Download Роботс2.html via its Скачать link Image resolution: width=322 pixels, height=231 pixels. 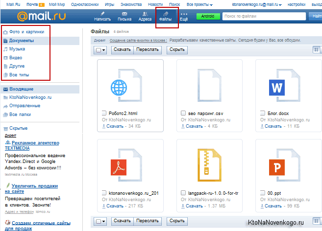coord(115,126)
